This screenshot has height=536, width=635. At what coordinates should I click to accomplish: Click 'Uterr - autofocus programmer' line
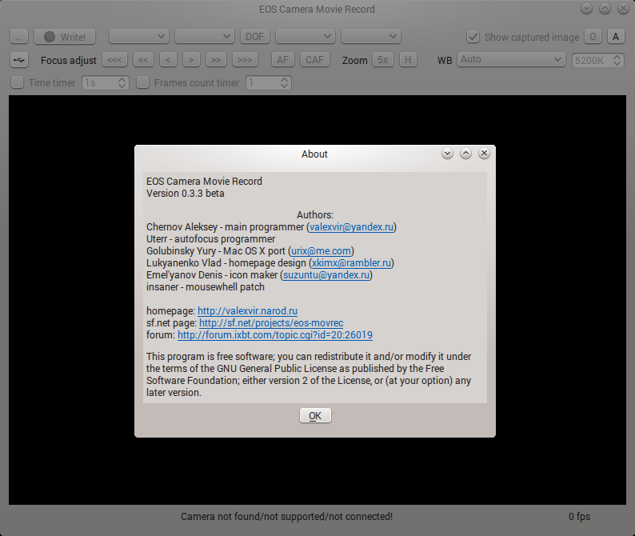[210, 239]
